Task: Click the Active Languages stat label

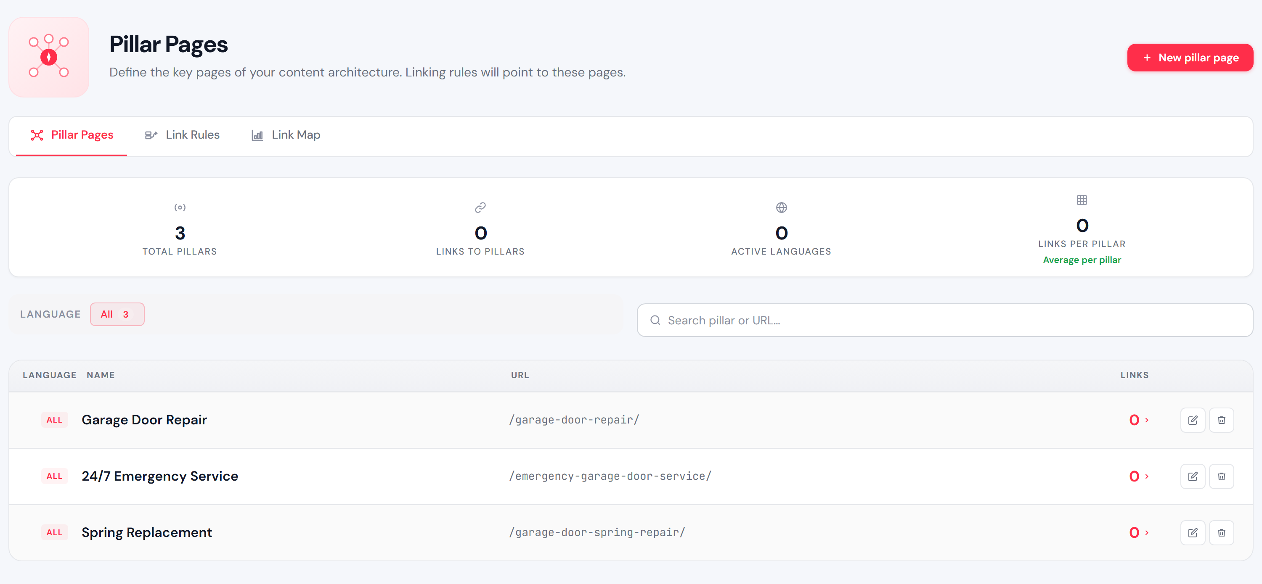Action: pos(781,251)
